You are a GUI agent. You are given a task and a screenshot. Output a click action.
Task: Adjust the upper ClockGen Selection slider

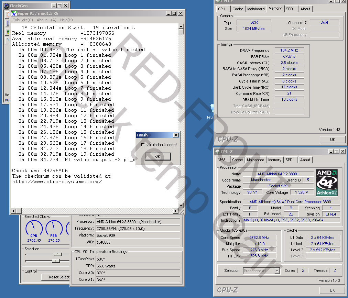[x=57, y=254]
